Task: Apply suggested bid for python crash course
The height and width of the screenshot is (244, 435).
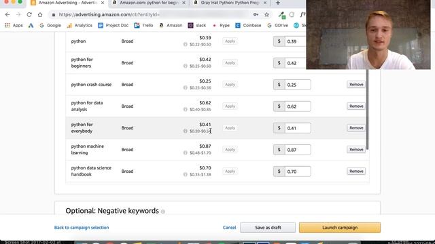Action: [230, 84]
